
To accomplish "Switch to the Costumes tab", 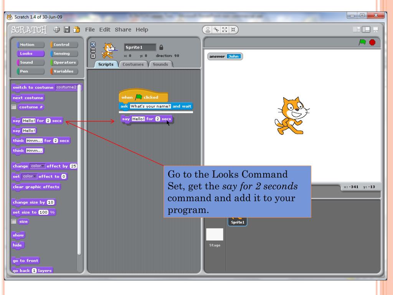I will (133, 64).
